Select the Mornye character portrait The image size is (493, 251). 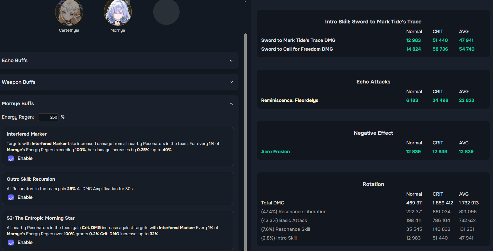pos(117,13)
